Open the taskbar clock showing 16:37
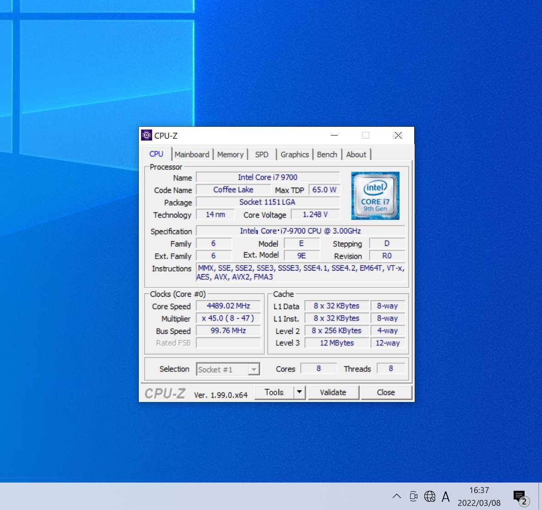 click(479, 497)
